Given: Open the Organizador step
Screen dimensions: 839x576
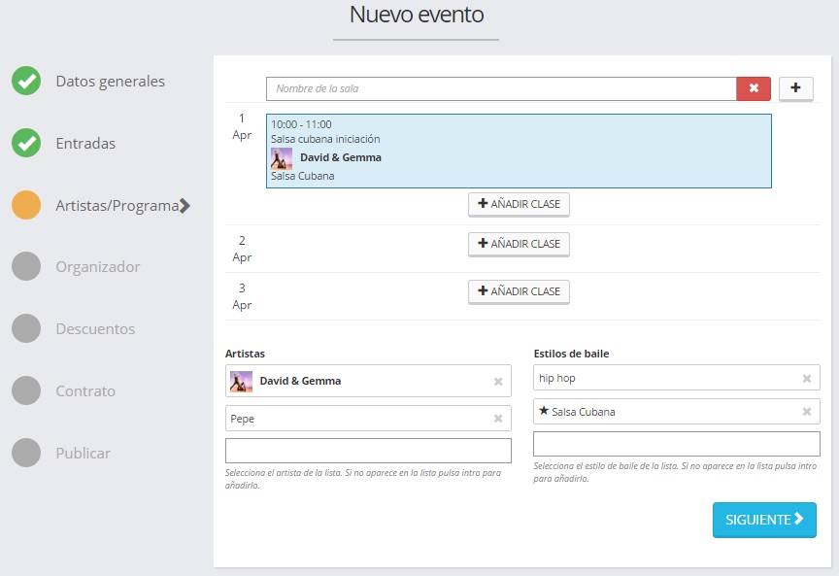Looking at the screenshot, I should (97, 267).
